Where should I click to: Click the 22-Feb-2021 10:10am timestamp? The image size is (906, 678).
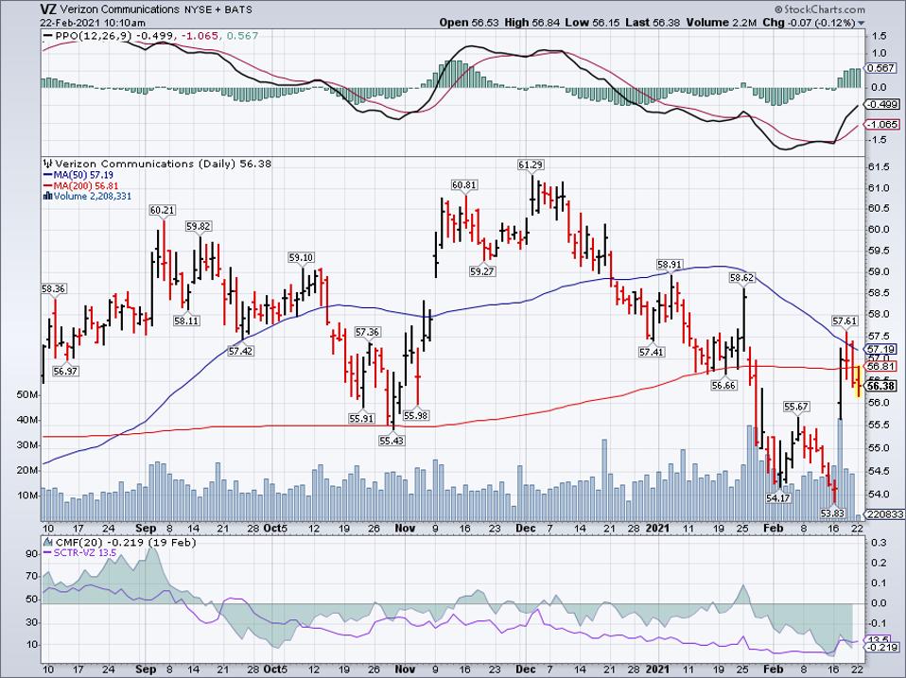click(x=93, y=23)
